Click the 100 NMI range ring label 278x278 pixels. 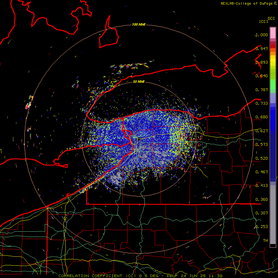(139, 24)
